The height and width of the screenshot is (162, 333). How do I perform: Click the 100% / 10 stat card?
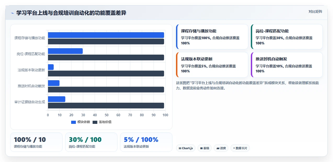coord(36,142)
